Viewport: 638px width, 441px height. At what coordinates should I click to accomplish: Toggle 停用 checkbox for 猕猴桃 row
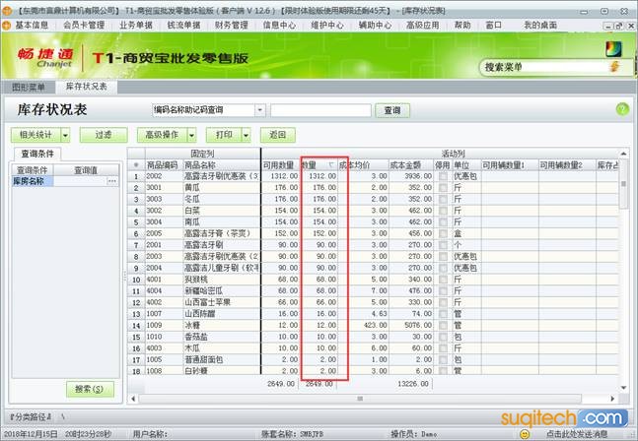[443, 280]
